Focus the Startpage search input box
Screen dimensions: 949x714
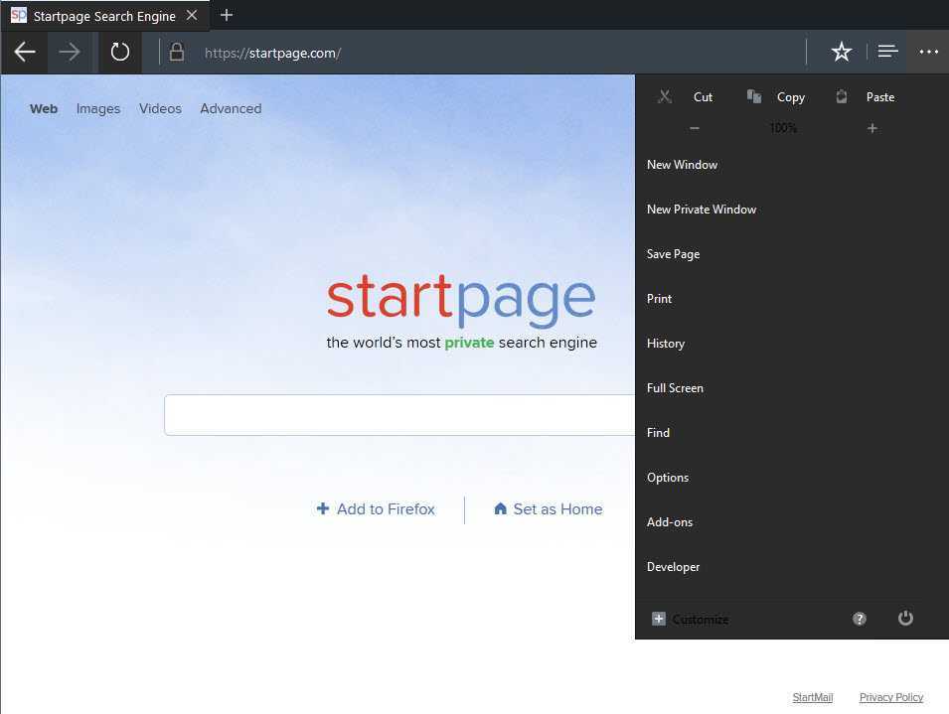tap(399, 415)
